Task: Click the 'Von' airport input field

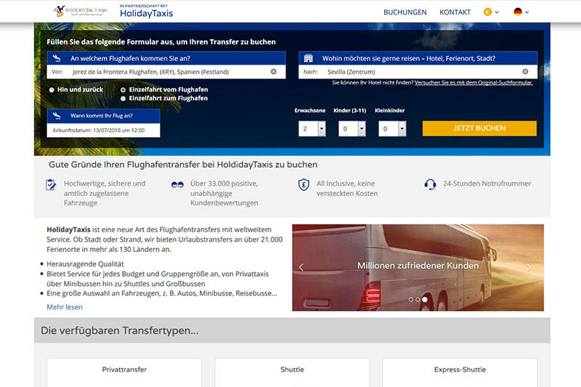Action: [166, 72]
